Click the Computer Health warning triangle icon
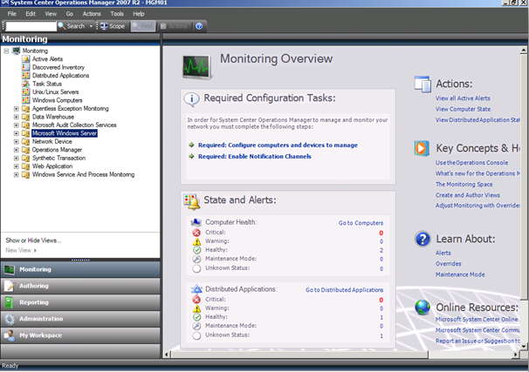 point(196,241)
